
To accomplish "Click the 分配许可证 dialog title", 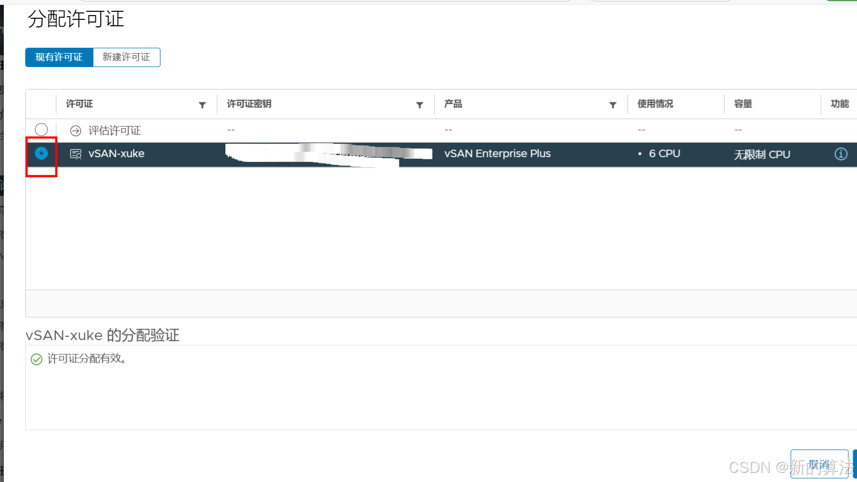I will click(x=76, y=19).
